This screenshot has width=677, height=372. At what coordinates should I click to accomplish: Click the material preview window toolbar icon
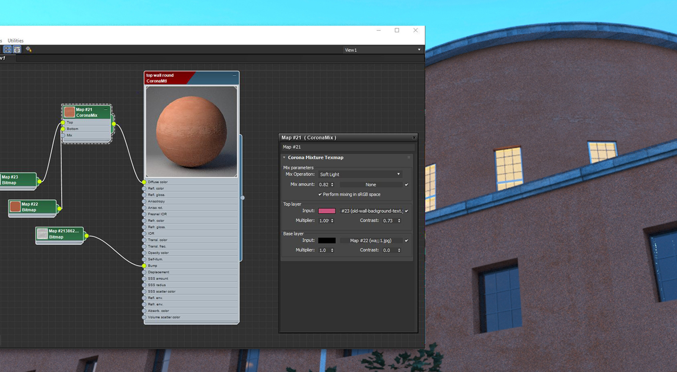pos(17,49)
